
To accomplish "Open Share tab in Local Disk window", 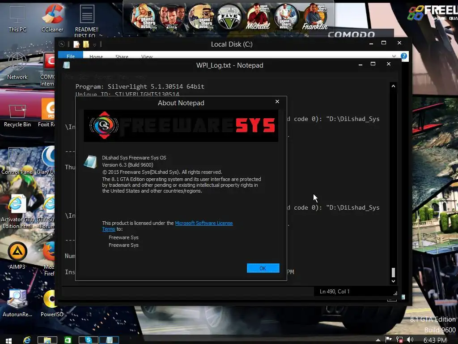I will [122, 56].
